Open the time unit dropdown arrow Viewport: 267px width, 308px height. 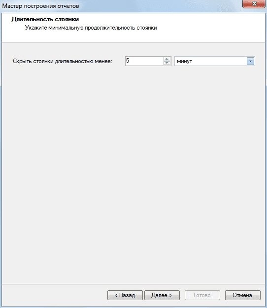pyautogui.click(x=250, y=61)
